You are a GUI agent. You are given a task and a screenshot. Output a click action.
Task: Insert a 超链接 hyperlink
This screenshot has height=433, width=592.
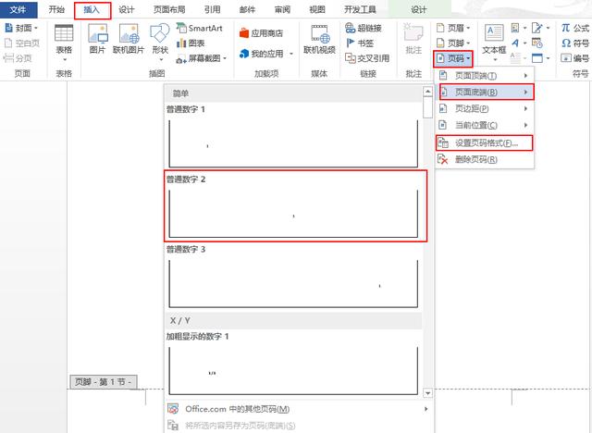pyautogui.click(x=364, y=28)
